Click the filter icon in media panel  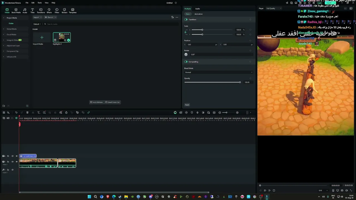[172, 17]
